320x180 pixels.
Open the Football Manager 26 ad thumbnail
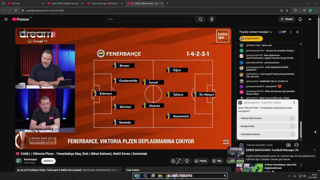[236, 155]
